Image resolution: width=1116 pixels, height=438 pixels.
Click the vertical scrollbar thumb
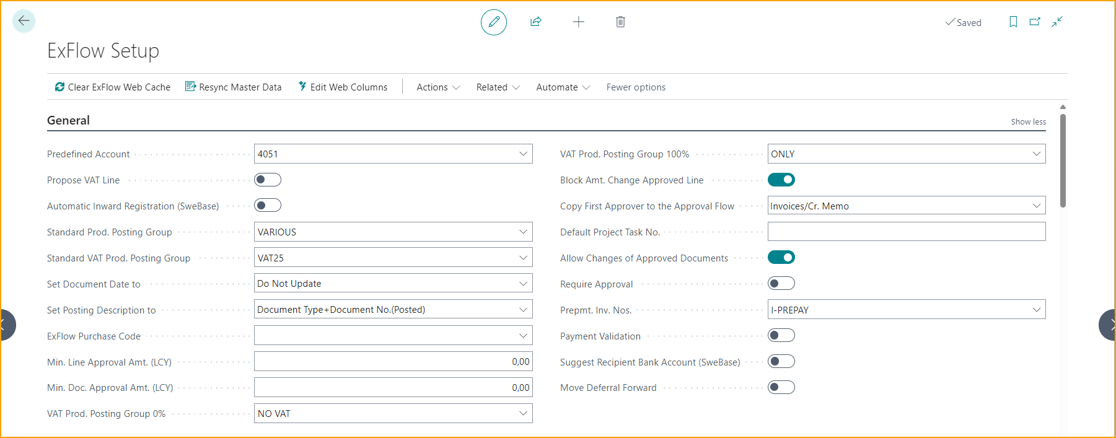[x=1063, y=161]
